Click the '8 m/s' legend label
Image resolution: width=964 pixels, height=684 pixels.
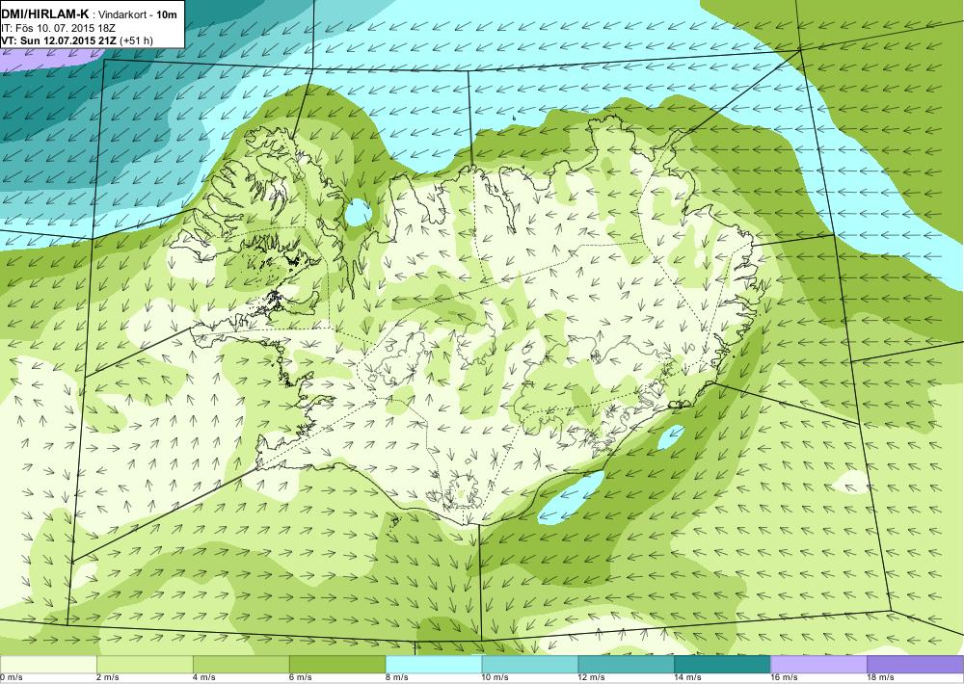tap(396, 678)
